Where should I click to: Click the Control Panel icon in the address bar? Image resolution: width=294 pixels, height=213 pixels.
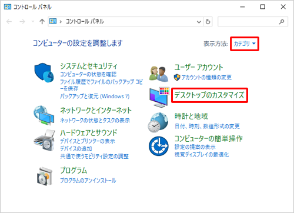point(53,21)
